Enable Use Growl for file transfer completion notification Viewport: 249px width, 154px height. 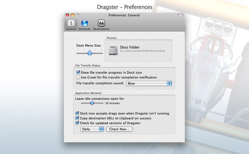pos(78,77)
